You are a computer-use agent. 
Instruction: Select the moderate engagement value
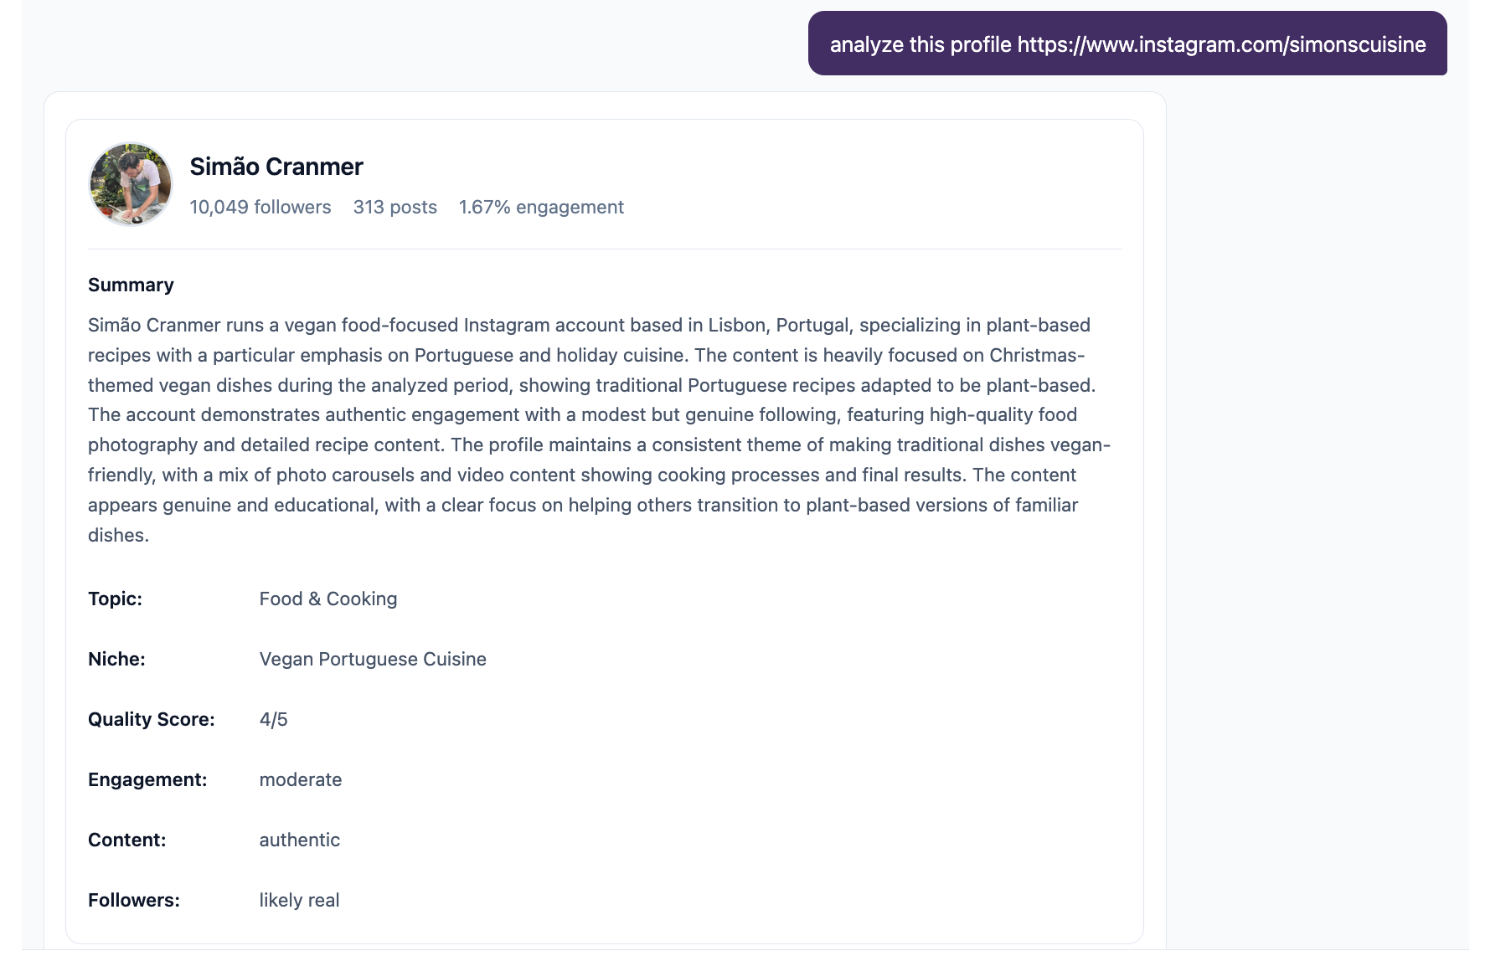point(301,779)
